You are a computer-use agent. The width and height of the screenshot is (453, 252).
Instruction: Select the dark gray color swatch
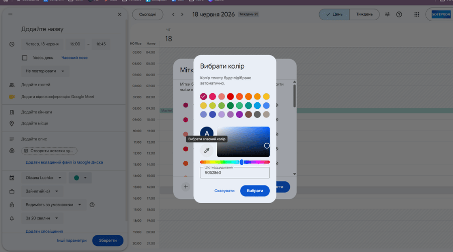pyautogui.click(x=257, y=114)
